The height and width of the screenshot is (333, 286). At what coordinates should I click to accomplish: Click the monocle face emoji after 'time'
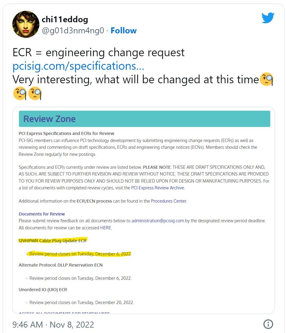[266, 79]
